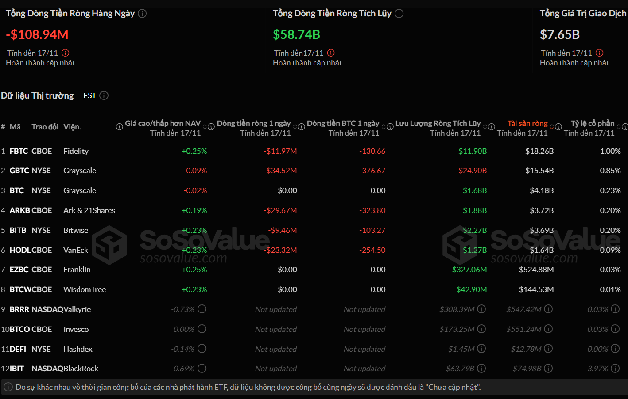Screen dimensions: 628x399
Task: Click red alert icon under the $7.65B value
Action: tap(600, 53)
